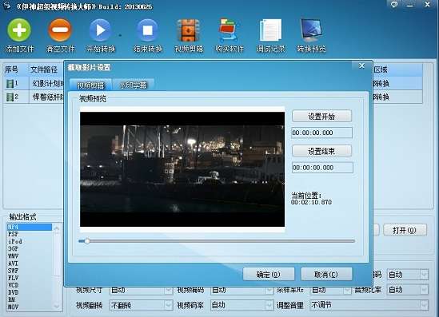Select the 视频剪辑 tab in dialog
The image size is (439, 317).
[90, 85]
